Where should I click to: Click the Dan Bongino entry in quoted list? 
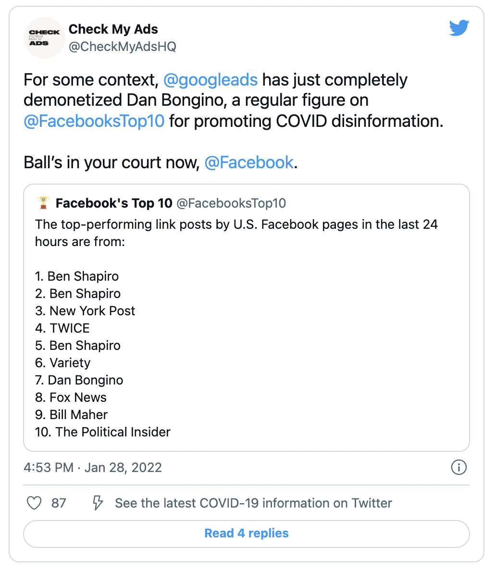click(79, 380)
